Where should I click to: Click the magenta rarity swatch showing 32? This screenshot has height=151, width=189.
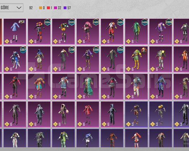(x=55, y=8)
